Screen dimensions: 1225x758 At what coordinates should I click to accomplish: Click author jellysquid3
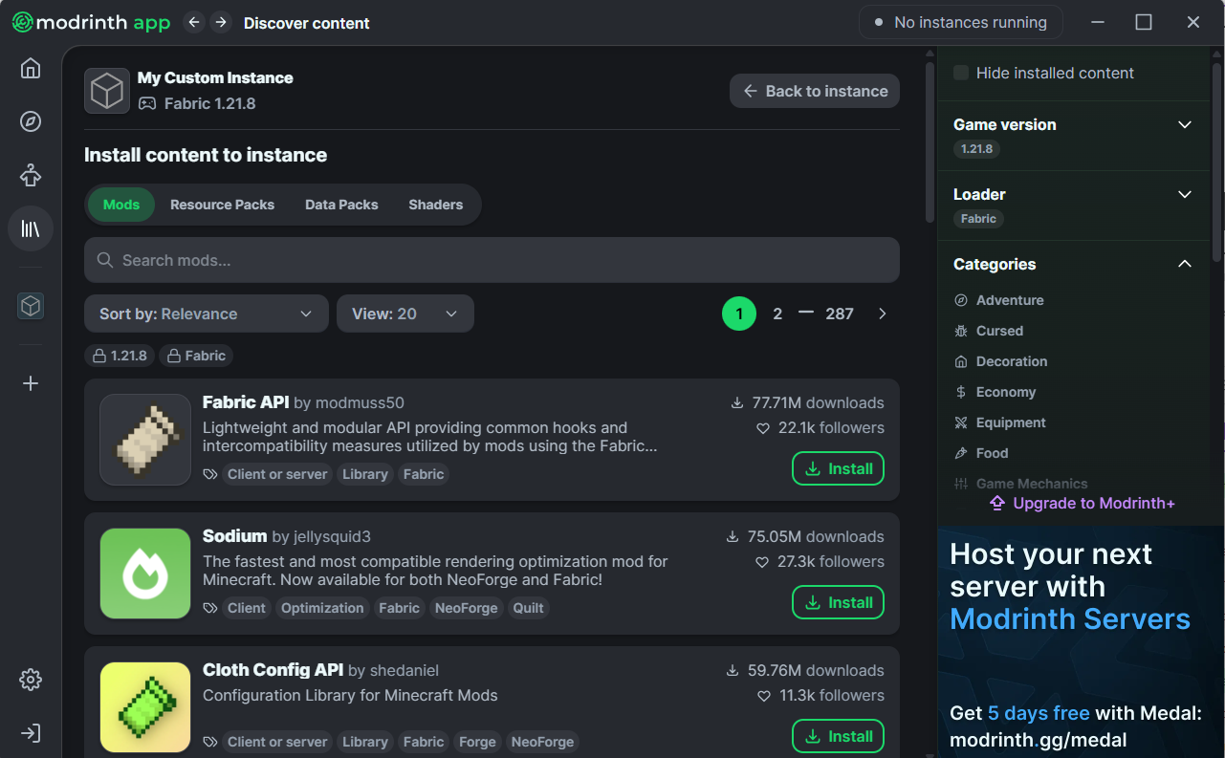coord(331,537)
